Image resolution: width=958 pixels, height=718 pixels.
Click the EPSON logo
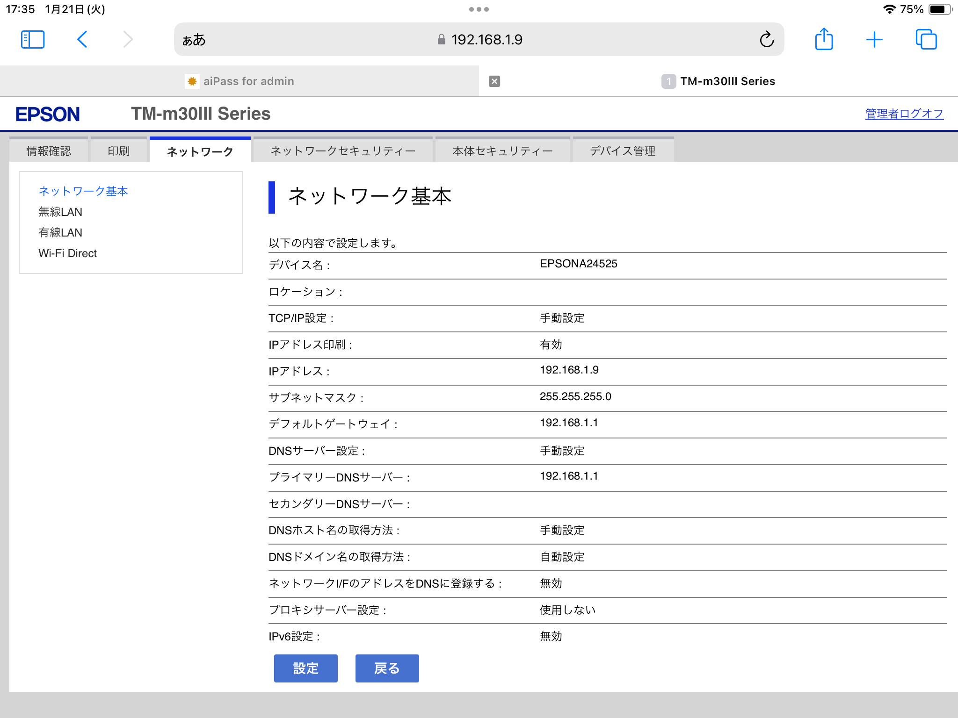click(x=48, y=114)
